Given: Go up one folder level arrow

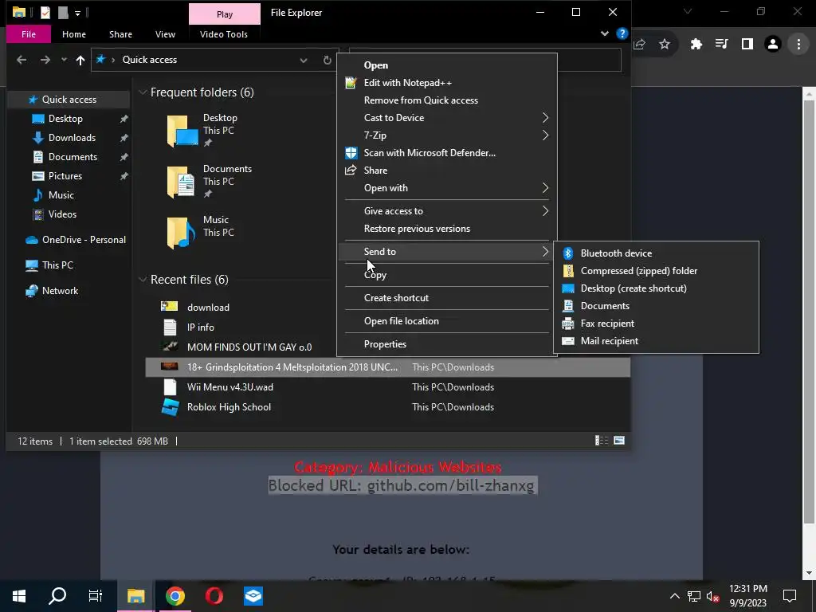Looking at the screenshot, I should [80, 60].
